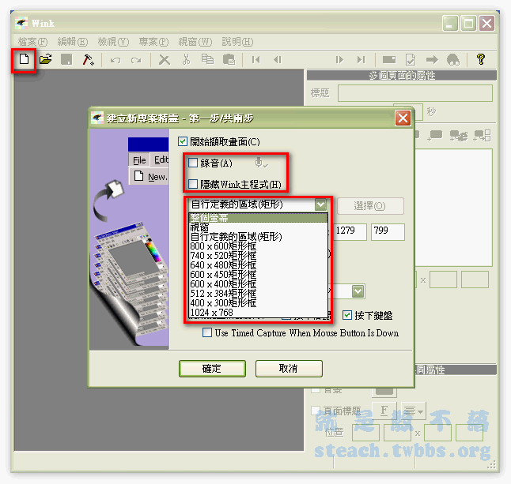Click the Help question mark icon
Image resolution: width=511 pixels, height=484 pixels.
pos(480,60)
